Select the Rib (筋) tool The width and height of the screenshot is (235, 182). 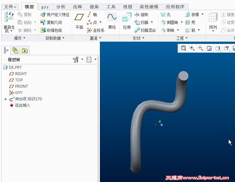pos(190,30)
